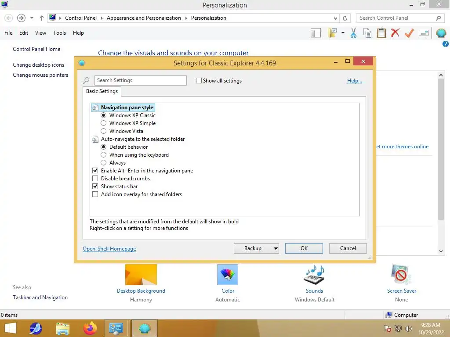The image size is (450, 337).
Task: Open the Edit menu
Action: click(24, 33)
